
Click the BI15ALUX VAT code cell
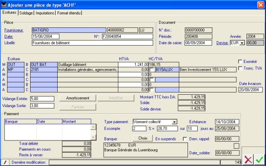[x=167, y=69]
